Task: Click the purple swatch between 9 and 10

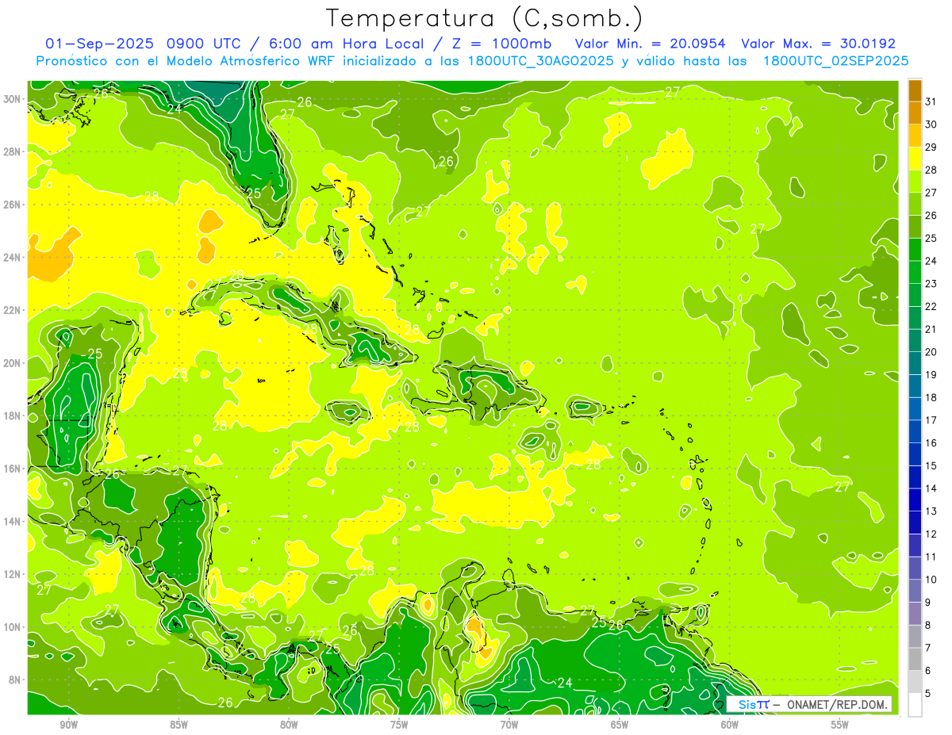Action: click(915, 591)
